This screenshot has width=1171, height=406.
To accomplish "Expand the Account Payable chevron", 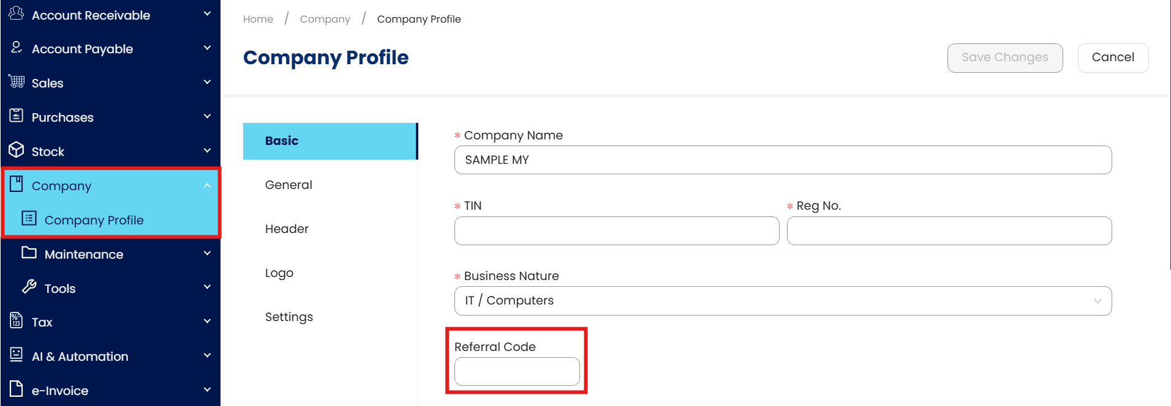I will click(207, 48).
